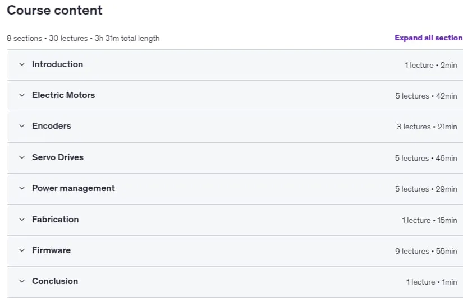Open the Electric Motors section title

pos(63,95)
